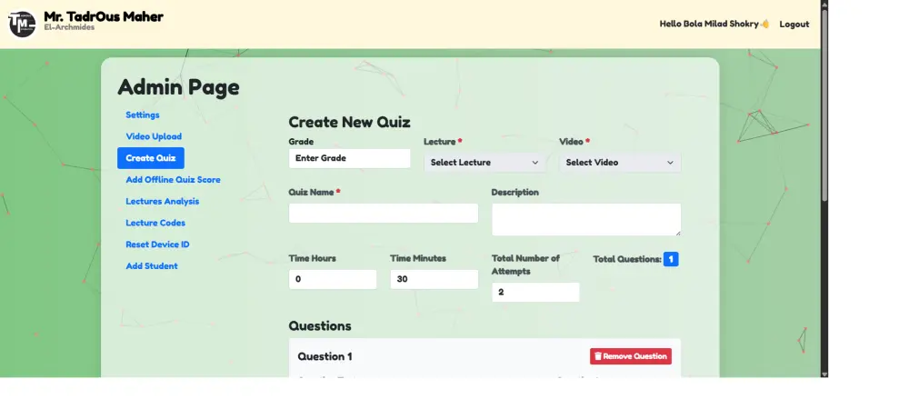Open Lectures Analysis page
Image resolution: width=909 pixels, height=419 pixels.
click(x=162, y=202)
